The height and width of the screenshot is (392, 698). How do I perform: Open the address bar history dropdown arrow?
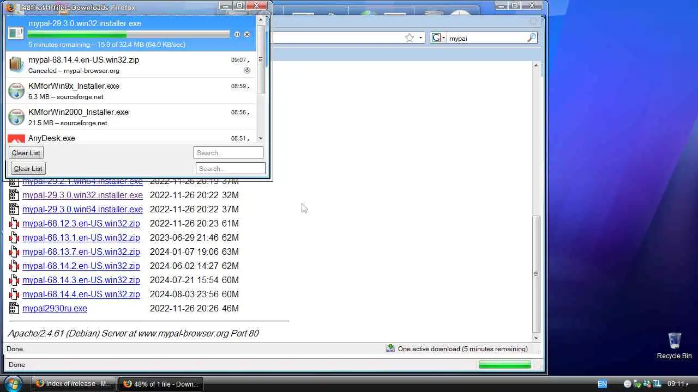420,38
